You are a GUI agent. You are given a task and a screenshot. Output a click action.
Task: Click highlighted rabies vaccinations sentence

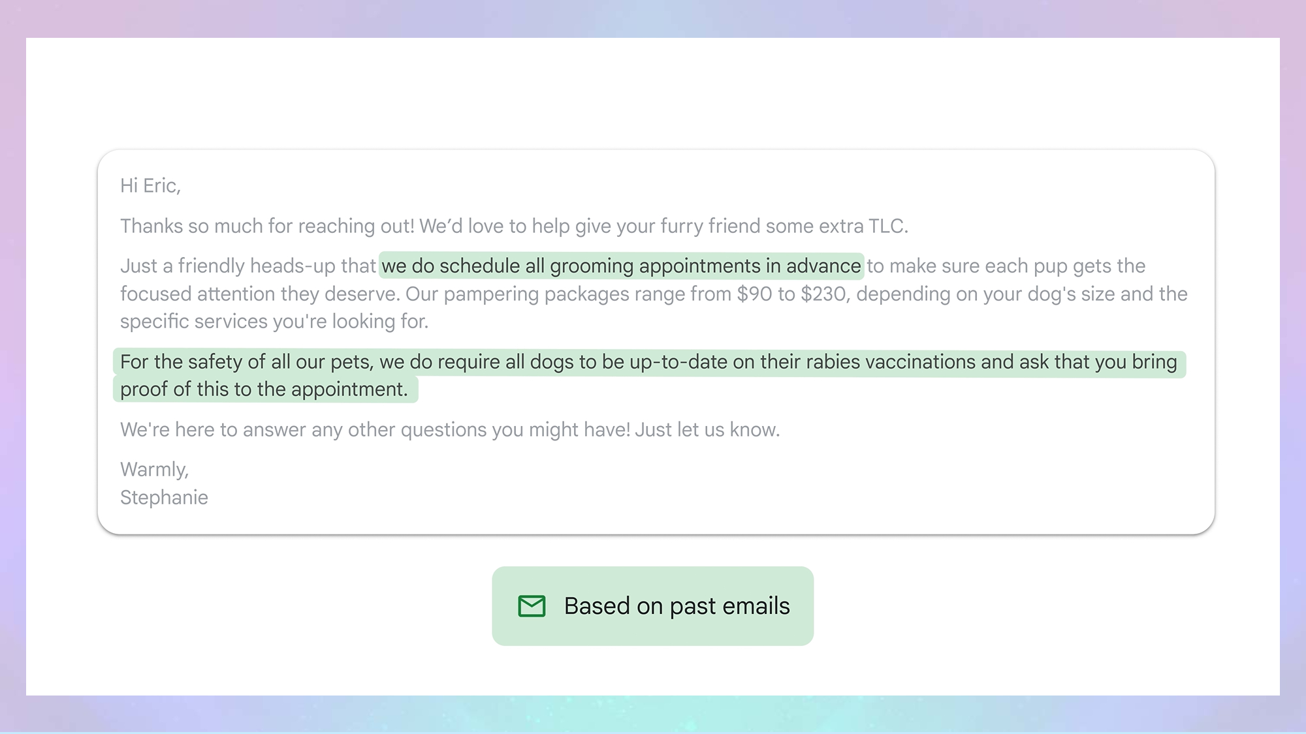648,362
